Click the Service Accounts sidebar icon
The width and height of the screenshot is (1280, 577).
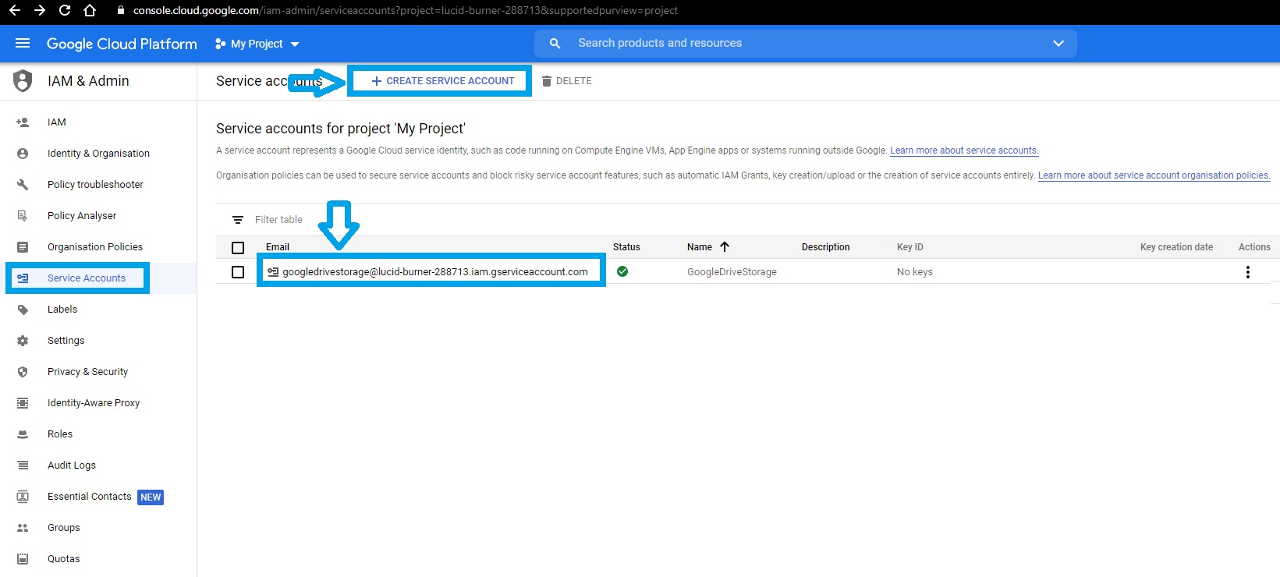click(x=23, y=278)
